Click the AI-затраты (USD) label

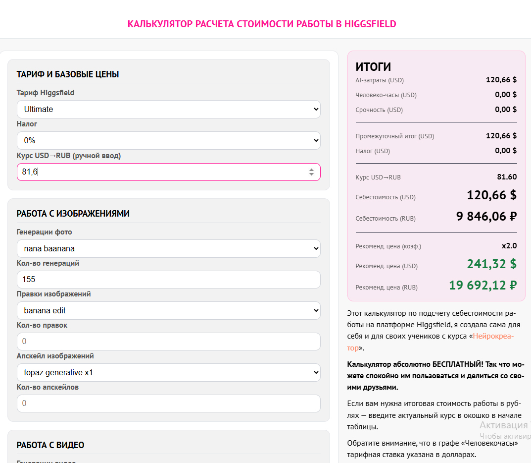click(x=380, y=80)
